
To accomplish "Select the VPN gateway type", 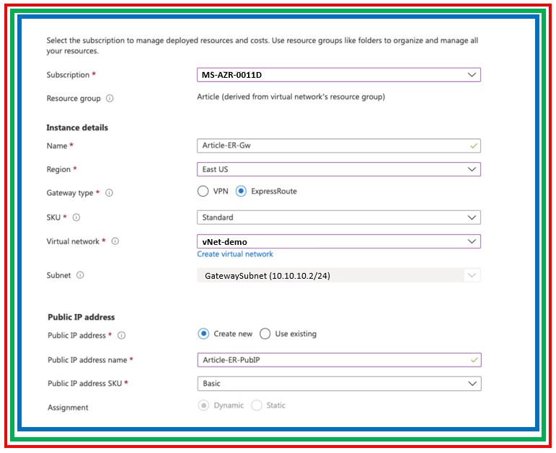I will pos(203,192).
